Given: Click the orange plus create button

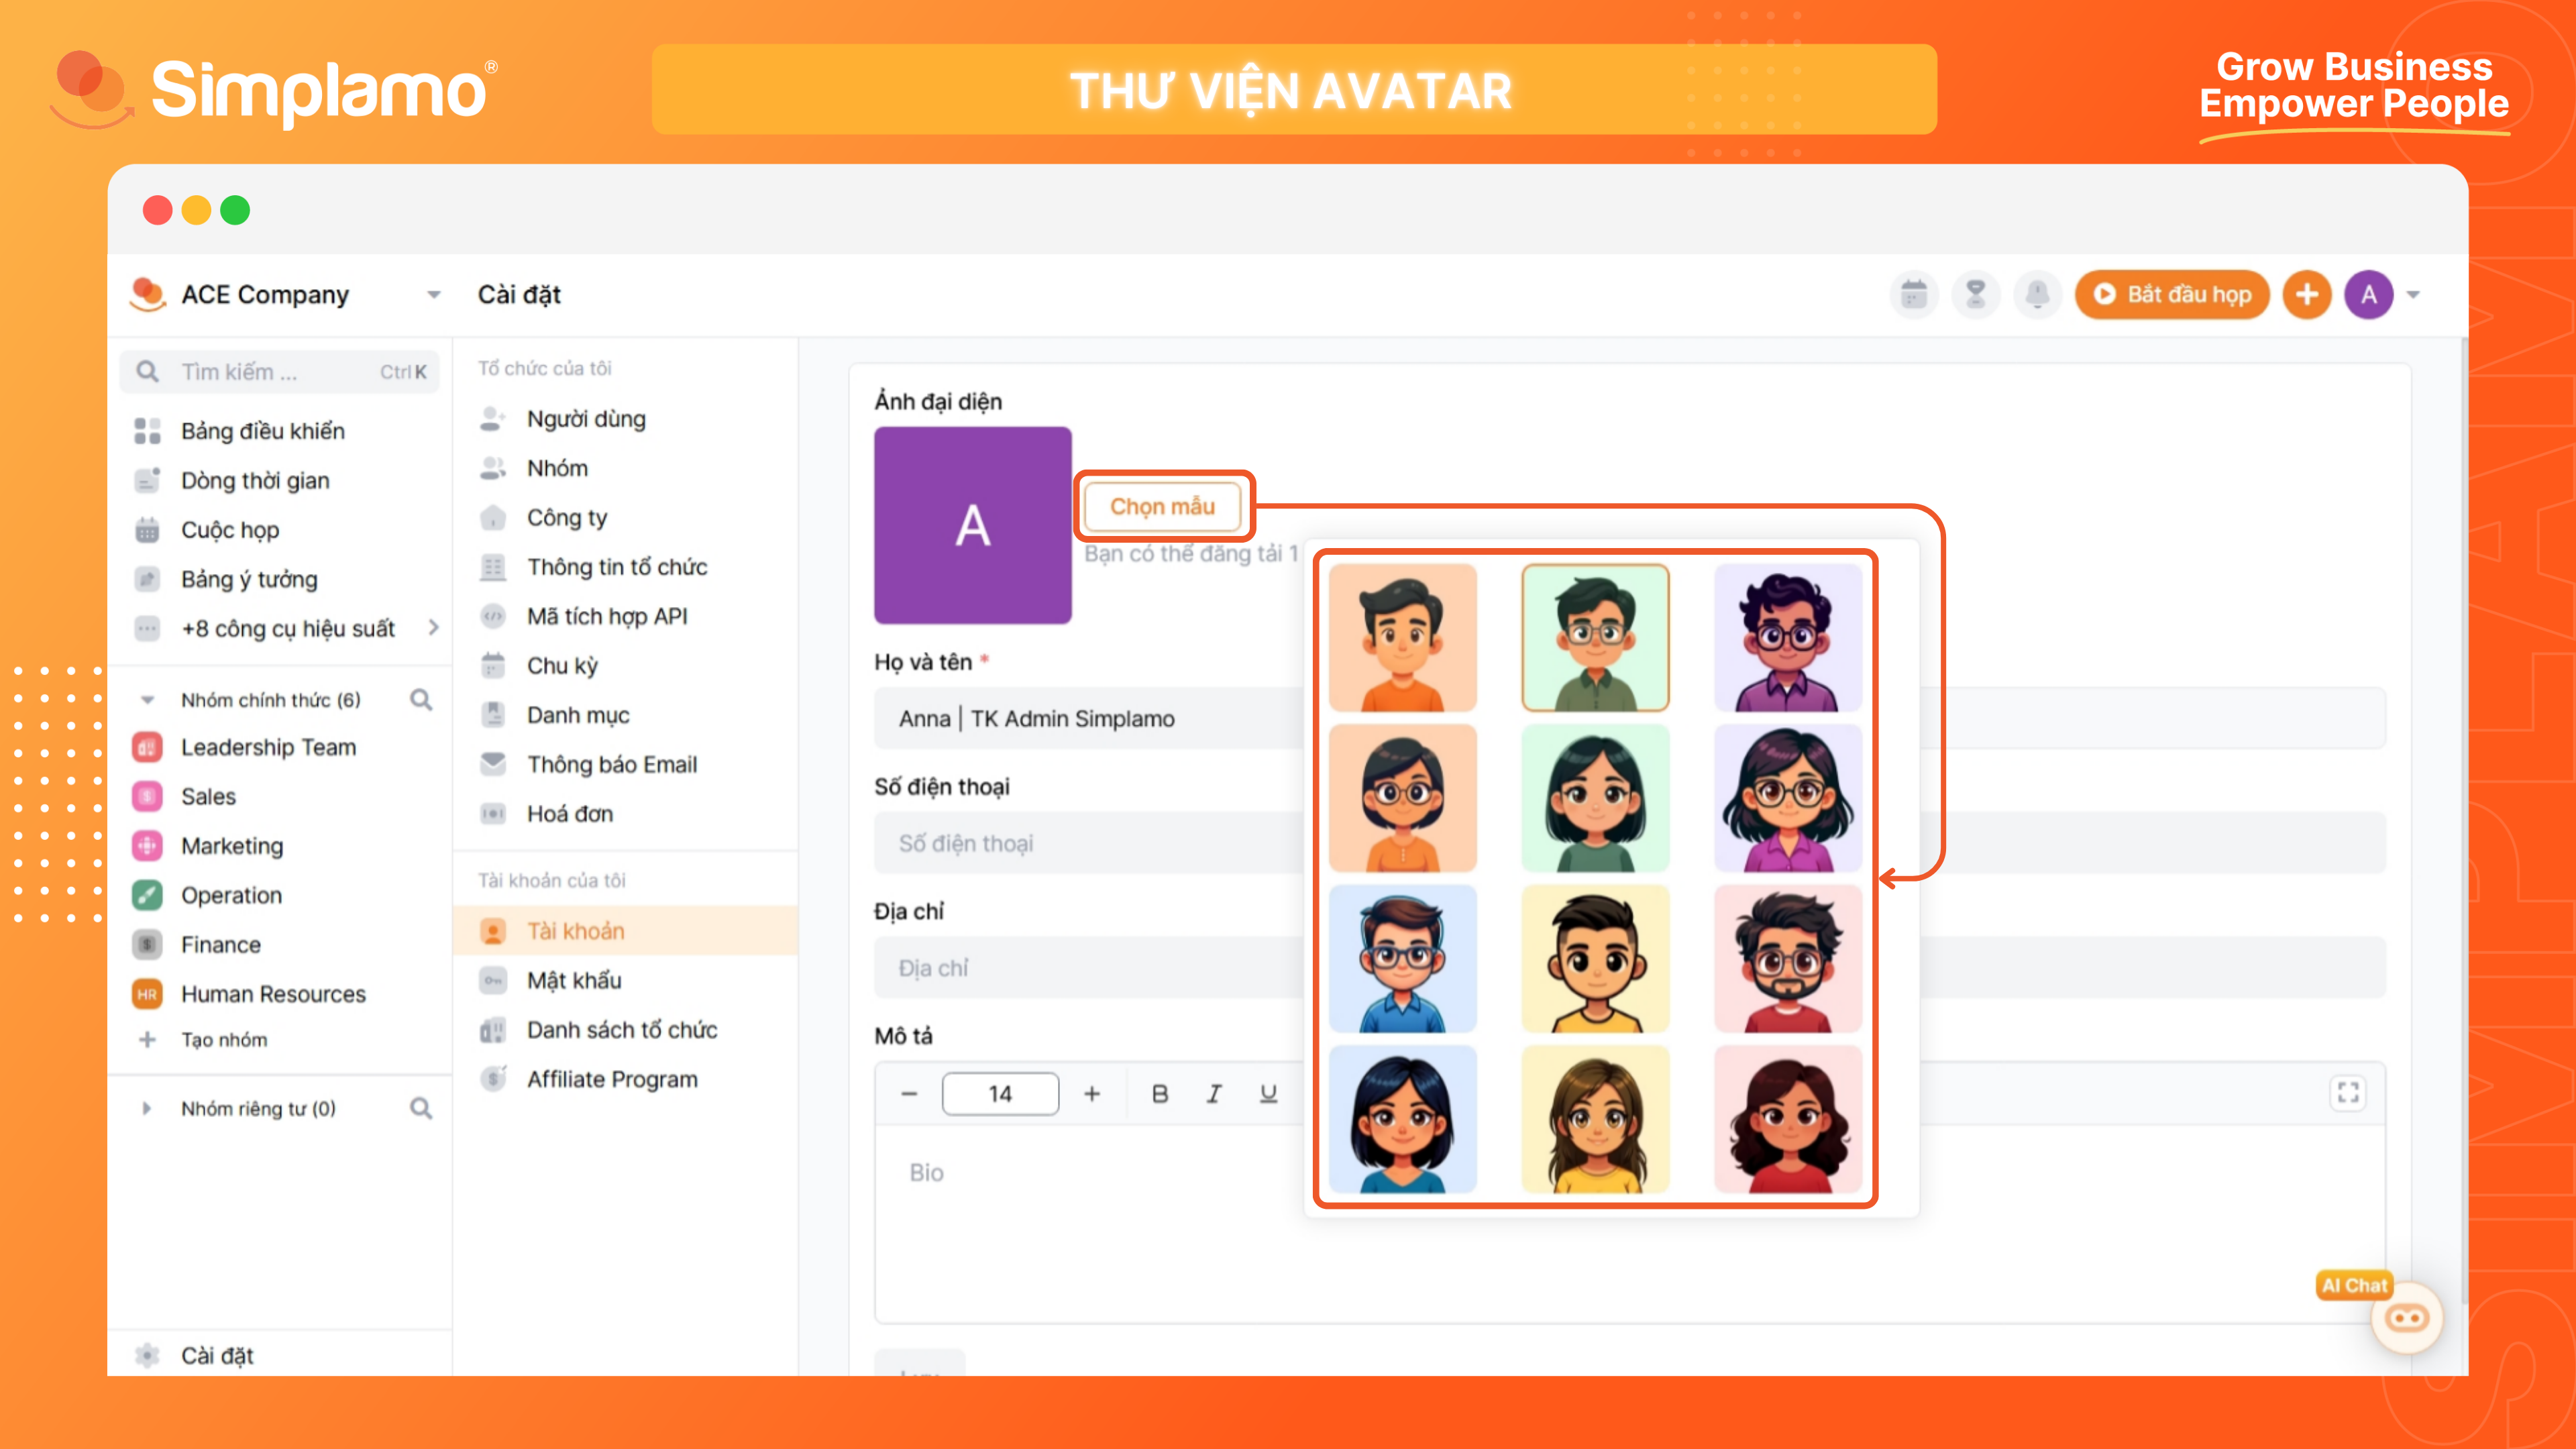Looking at the screenshot, I should pyautogui.click(x=2306, y=295).
